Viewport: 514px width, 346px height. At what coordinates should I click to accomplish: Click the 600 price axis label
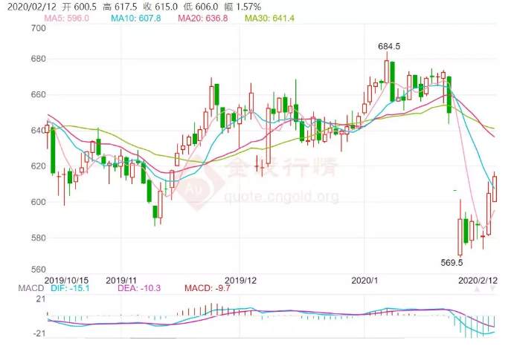coord(39,202)
